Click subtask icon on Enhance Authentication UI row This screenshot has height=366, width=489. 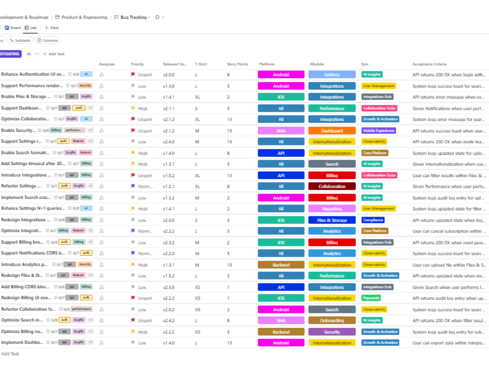click(x=70, y=74)
